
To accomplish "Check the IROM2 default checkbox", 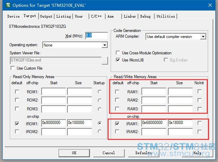I will coord(17,131).
